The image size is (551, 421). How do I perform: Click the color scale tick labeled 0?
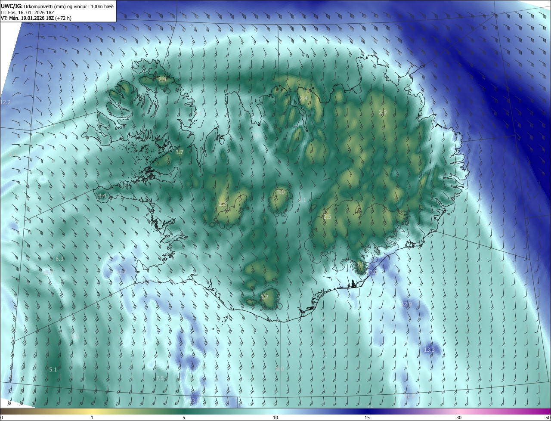tap(2, 418)
